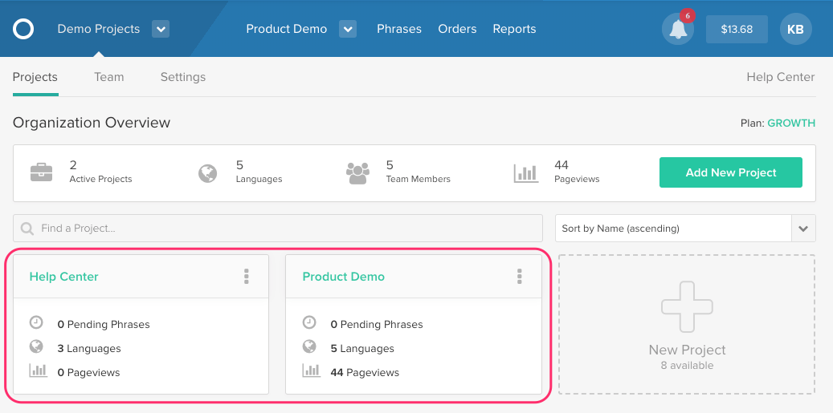Open the notifications bell icon

[677, 29]
